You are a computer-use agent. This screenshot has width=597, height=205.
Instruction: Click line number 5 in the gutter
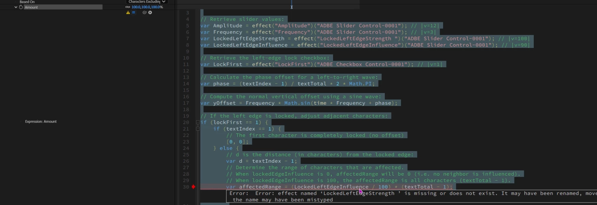tap(188, 26)
